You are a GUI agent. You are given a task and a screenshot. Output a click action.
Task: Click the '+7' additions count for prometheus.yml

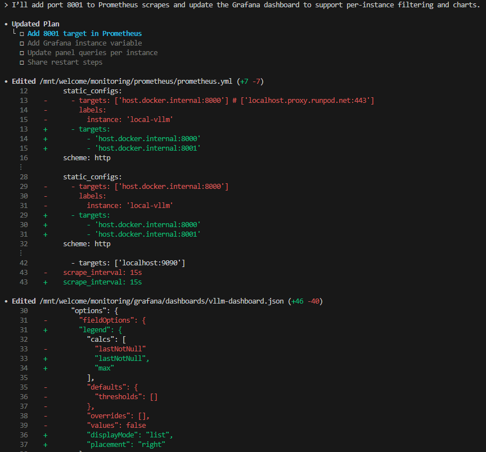[244, 81]
